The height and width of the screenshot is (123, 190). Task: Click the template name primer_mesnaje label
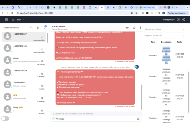(x=95, y=67)
